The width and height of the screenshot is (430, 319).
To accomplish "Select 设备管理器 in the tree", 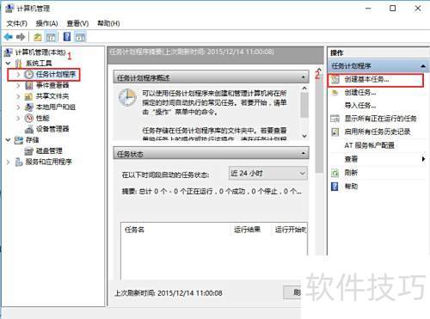I will click(x=52, y=129).
